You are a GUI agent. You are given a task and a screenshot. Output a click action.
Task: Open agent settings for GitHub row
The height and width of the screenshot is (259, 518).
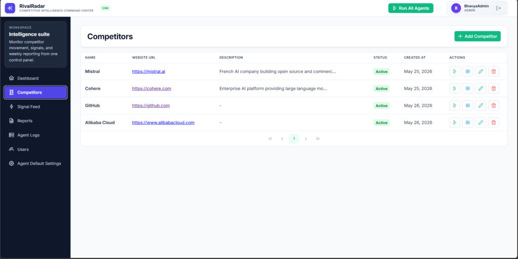pyautogui.click(x=467, y=105)
